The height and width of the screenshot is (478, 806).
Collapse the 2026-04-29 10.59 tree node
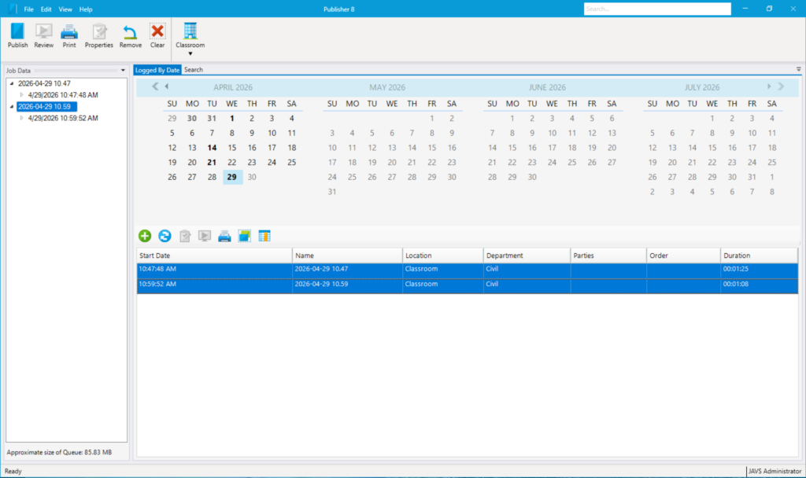click(x=12, y=106)
